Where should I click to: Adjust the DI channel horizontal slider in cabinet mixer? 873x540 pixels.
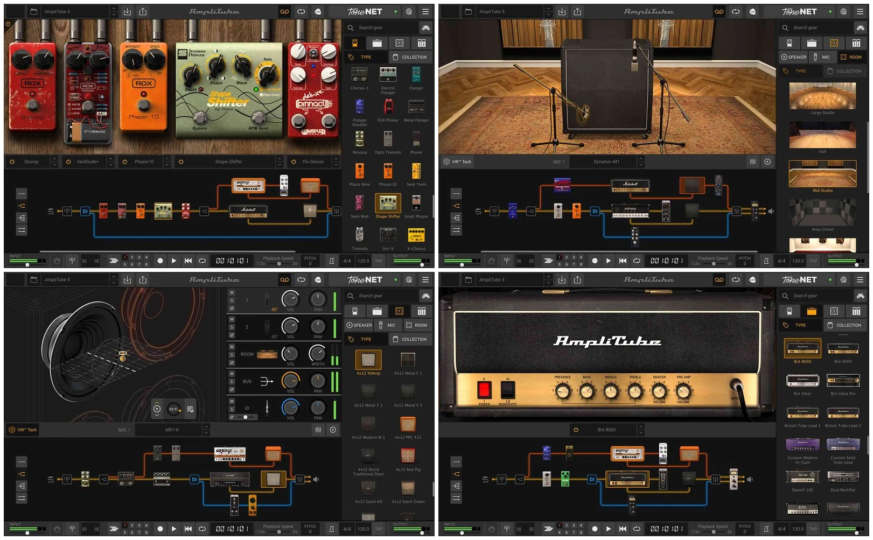[246, 417]
